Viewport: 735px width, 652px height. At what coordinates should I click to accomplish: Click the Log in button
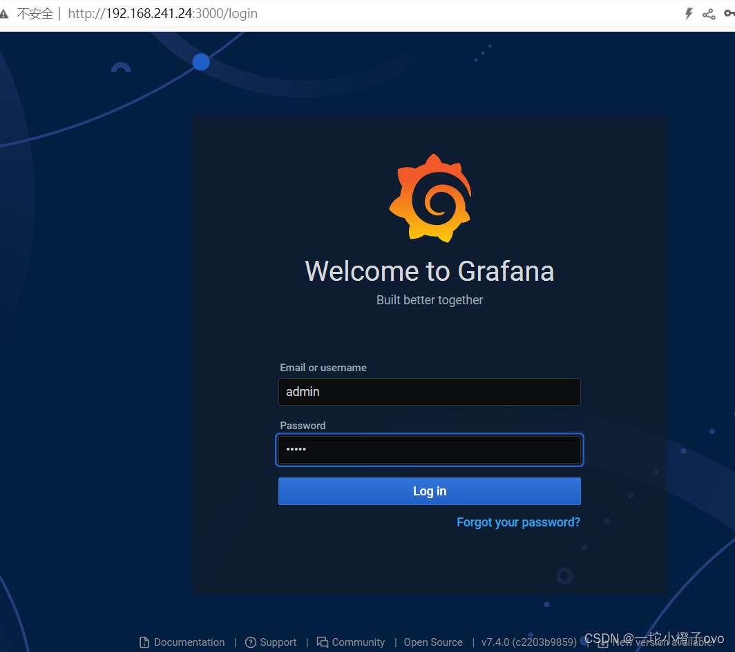coord(430,491)
